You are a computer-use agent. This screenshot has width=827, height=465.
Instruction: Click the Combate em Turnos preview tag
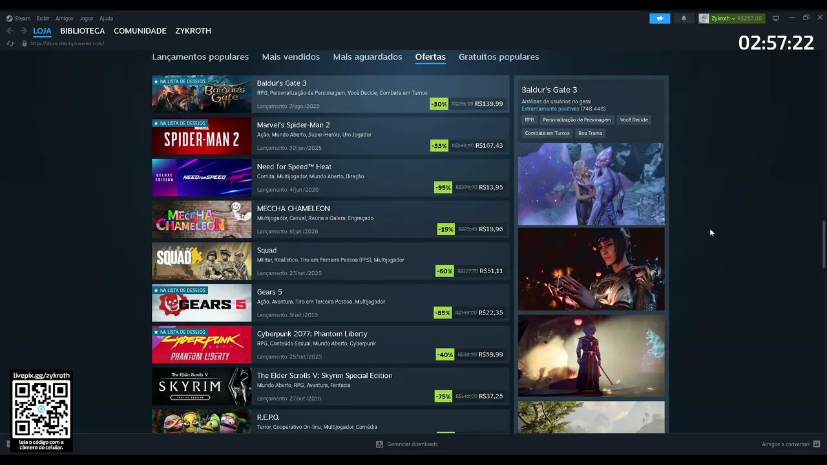tap(547, 133)
